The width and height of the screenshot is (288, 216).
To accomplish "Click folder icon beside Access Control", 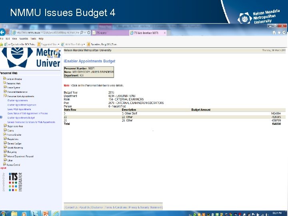I will [4, 164].
